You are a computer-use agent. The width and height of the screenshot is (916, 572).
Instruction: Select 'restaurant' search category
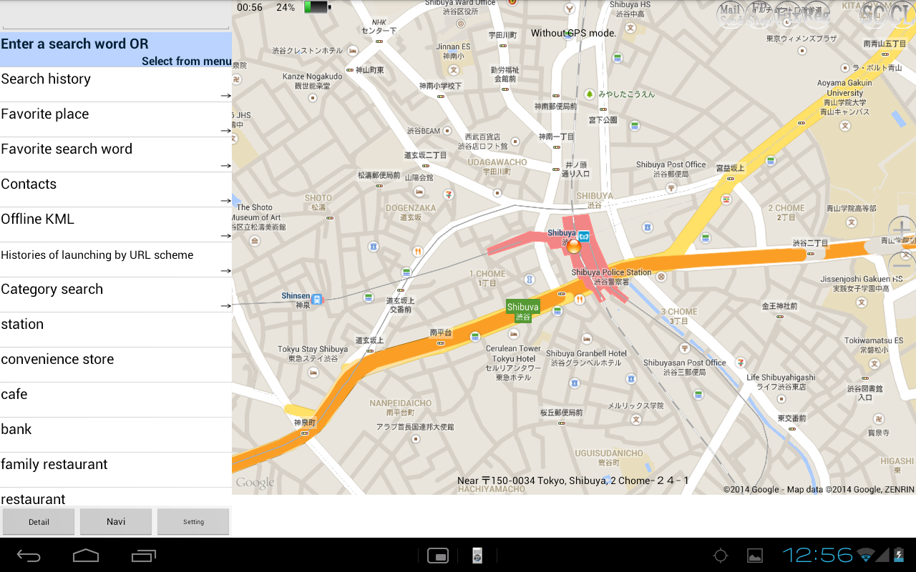[116, 497]
